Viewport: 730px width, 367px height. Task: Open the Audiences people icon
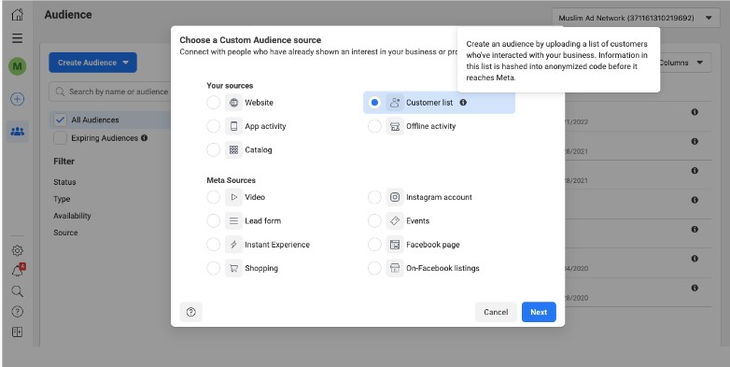17,132
